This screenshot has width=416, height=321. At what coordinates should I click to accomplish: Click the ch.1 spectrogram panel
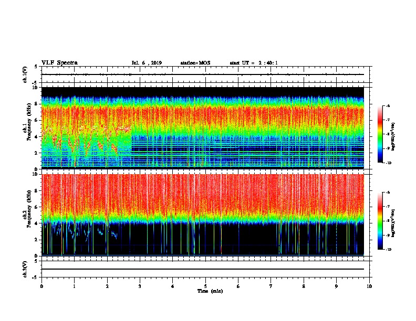[203, 128]
